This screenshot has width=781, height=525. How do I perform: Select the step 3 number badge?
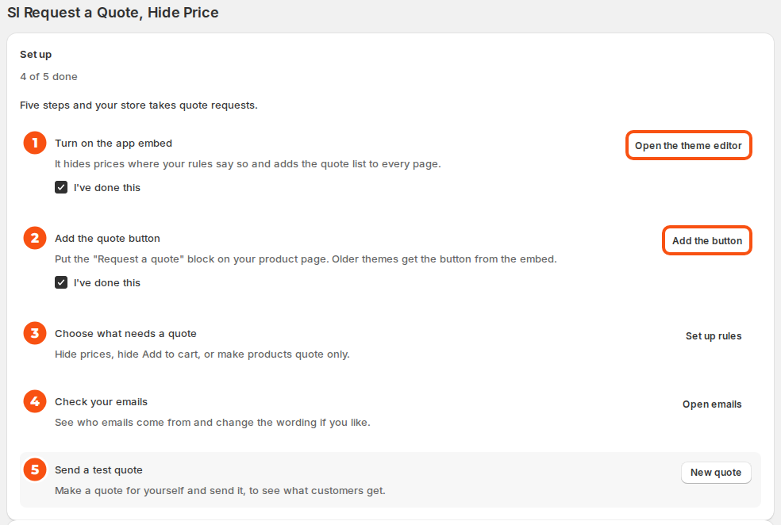pos(35,333)
